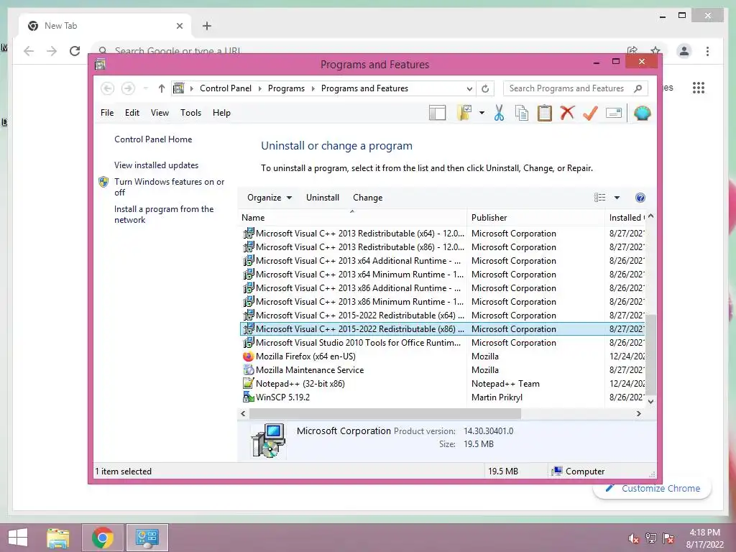Click the folder options toolbar icon

pyautogui.click(x=464, y=113)
